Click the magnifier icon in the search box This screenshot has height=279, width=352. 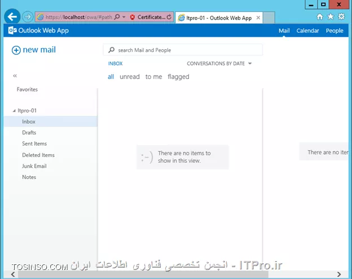coord(111,50)
